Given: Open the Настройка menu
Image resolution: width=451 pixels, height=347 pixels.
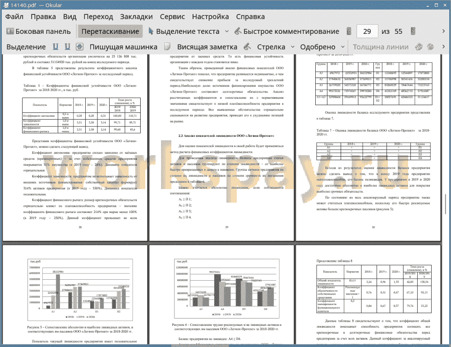Looking at the screenshot, I should click(211, 17).
